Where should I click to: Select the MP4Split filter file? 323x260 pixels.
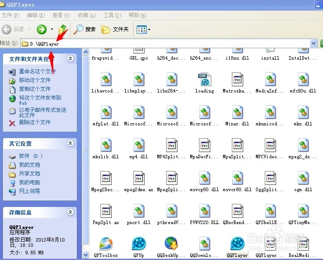(x=171, y=149)
